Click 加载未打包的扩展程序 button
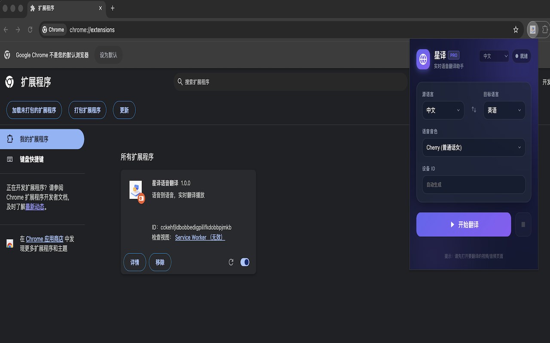Image resolution: width=550 pixels, height=343 pixels. pos(34,110)
